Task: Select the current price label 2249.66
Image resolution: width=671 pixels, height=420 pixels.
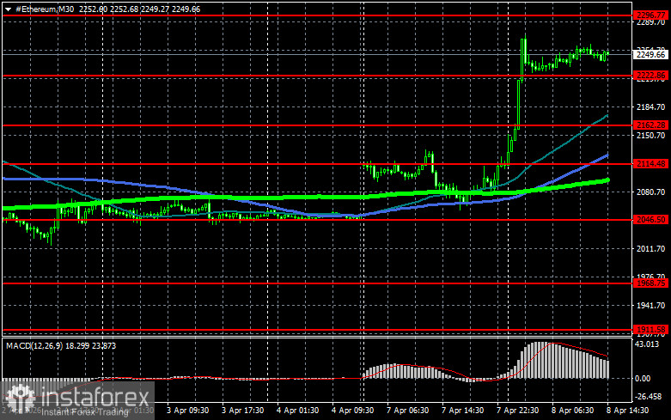Action: 650,55
